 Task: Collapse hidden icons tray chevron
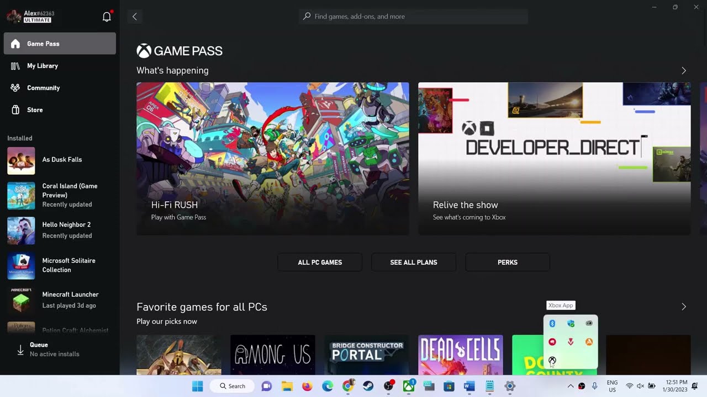pyautogui.click(x=571, y=386)
